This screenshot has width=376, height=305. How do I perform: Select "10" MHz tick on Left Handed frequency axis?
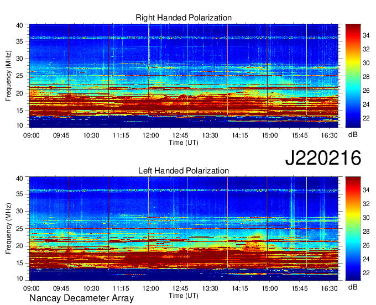[x=20, y=278]
